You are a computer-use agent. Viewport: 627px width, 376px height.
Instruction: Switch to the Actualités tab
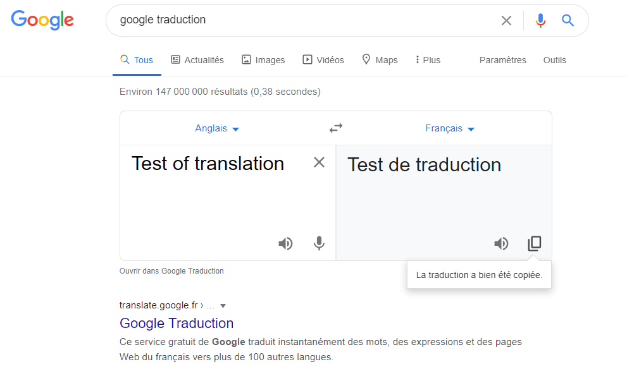[197, 59]
